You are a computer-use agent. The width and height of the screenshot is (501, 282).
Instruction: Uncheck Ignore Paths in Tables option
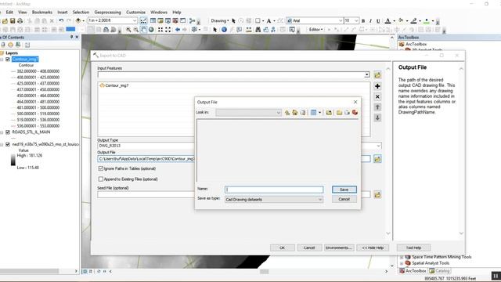click(101, 168)
